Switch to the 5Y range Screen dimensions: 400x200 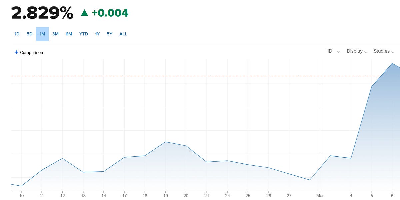point(110,34)
